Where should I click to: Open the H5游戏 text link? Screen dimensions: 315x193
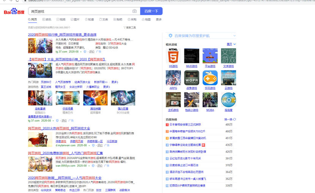click(x=173, y=66)
